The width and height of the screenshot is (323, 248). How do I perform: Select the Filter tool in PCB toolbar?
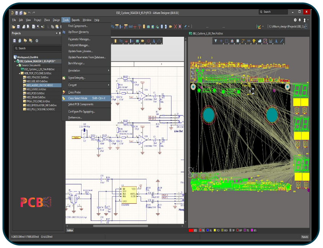(x=216, y=40)
